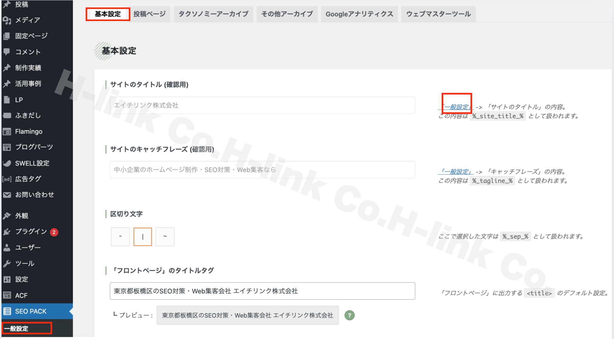
Task: Click the front page title tag input field
Action: 262,291
